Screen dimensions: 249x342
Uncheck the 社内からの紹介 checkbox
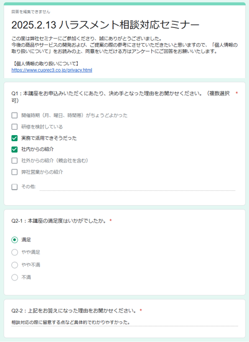[x=14, y=149]
